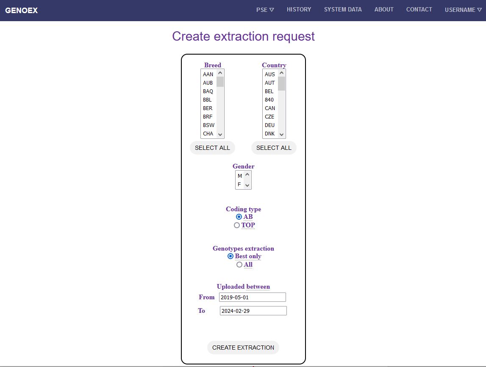Click the From date field

[252, 297]
